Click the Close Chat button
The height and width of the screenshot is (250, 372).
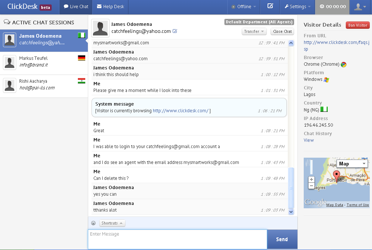pyautogui.click(x=283, y=31)
